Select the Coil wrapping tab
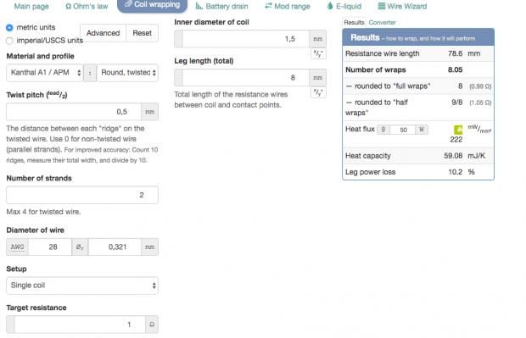The image size is (526, 338). click(152, 5)
